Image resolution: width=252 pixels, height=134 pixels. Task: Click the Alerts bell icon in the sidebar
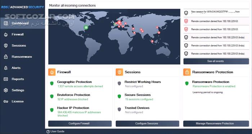pyautogui.click(x=6, y=68)
